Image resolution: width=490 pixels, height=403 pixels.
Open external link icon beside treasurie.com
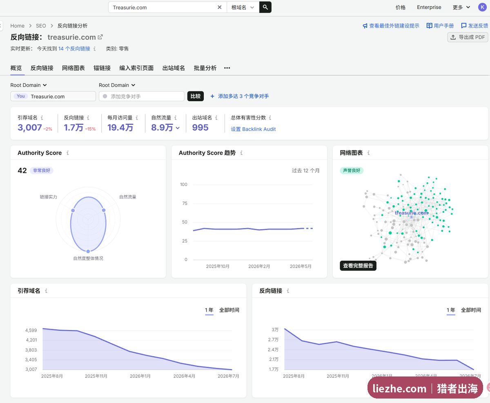(x=100, y=37)
